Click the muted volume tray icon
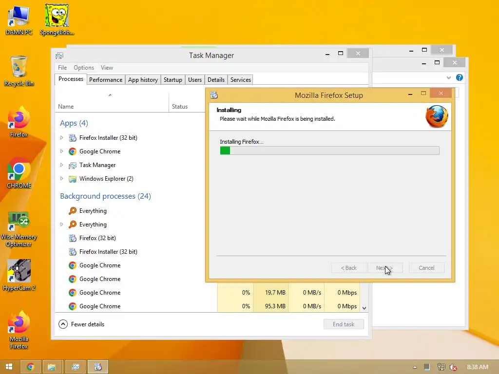The image size is (499, 374). coord(453,367)
